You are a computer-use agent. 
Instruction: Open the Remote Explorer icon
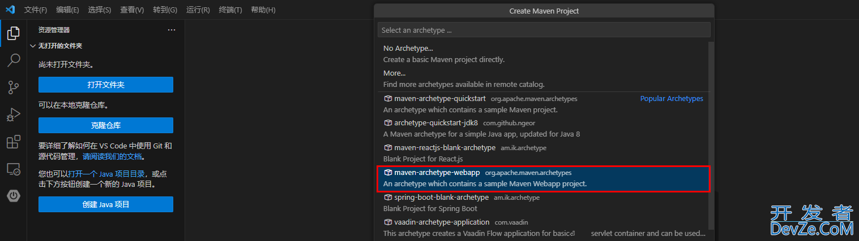(x=14, y=169)
